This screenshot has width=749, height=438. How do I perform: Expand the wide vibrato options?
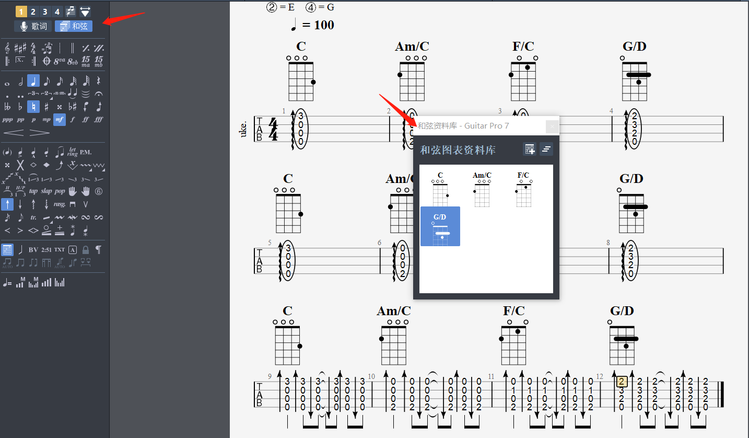(x=99, y=165)
